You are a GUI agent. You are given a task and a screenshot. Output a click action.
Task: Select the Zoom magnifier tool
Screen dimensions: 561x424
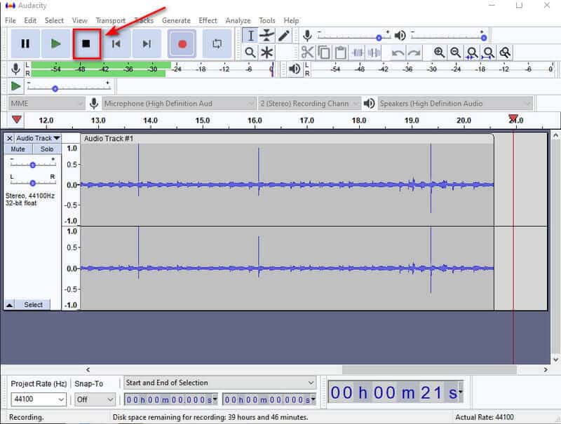coord(250,53)
